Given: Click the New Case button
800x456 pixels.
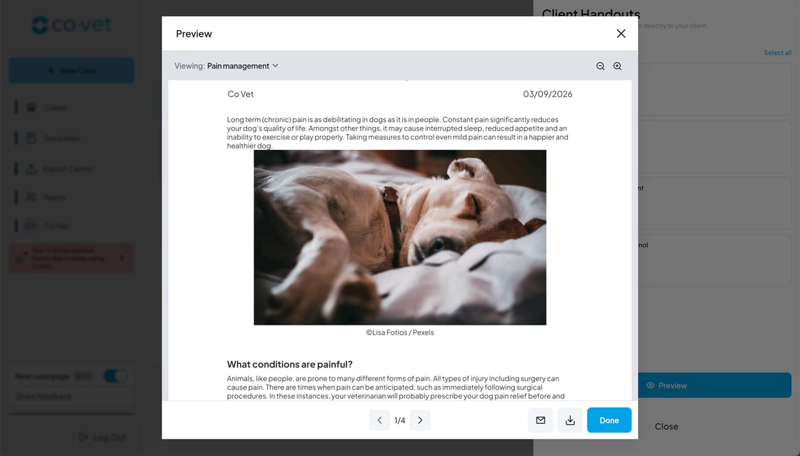Looking at the screenshot, I should coord(71,71).
